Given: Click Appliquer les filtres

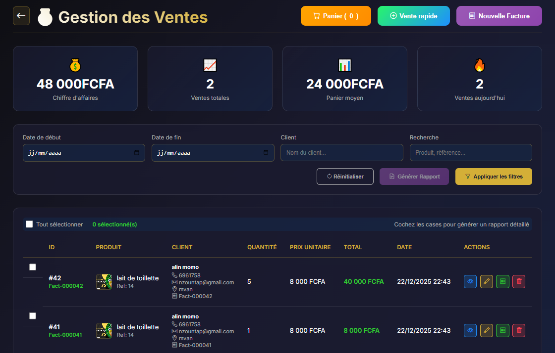Looking at the screenshot, I should [494, 176].
